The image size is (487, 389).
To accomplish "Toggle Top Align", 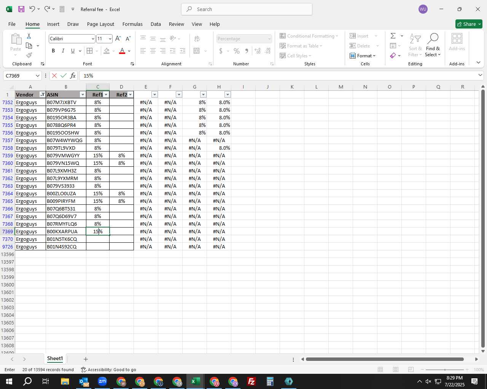I will tap(143, 38).
